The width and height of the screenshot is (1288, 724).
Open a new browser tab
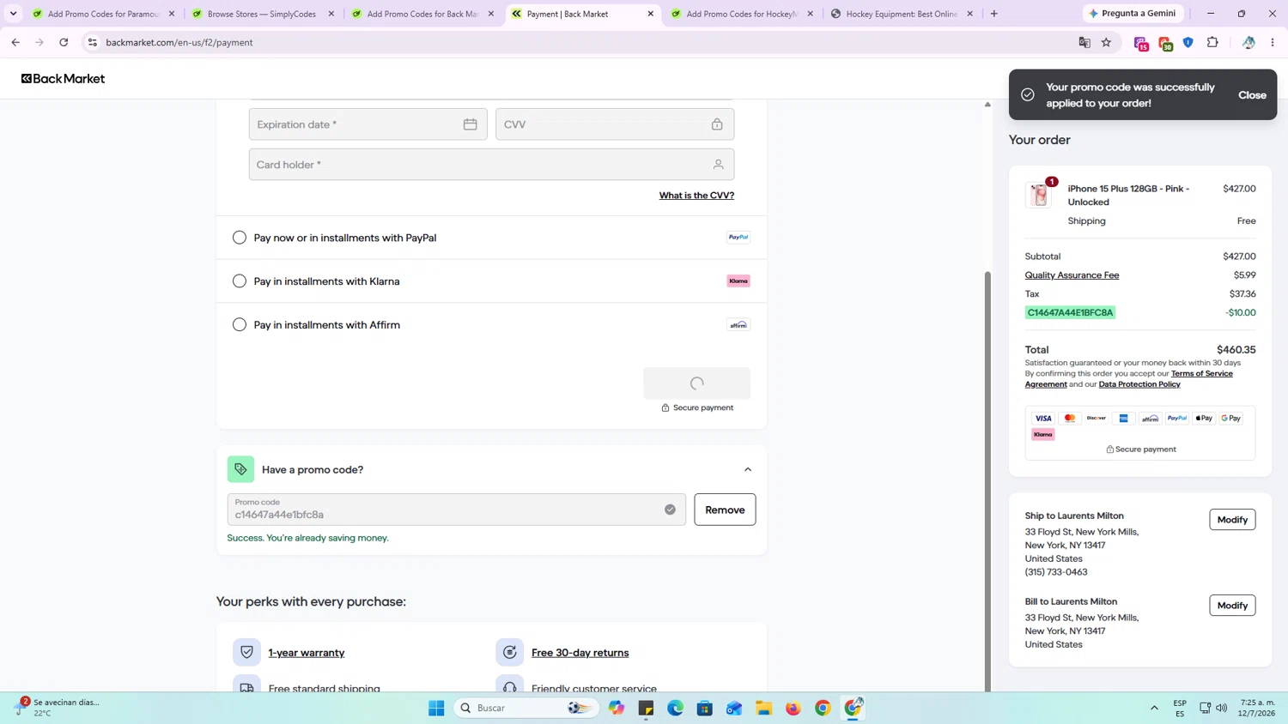(994, 14)
